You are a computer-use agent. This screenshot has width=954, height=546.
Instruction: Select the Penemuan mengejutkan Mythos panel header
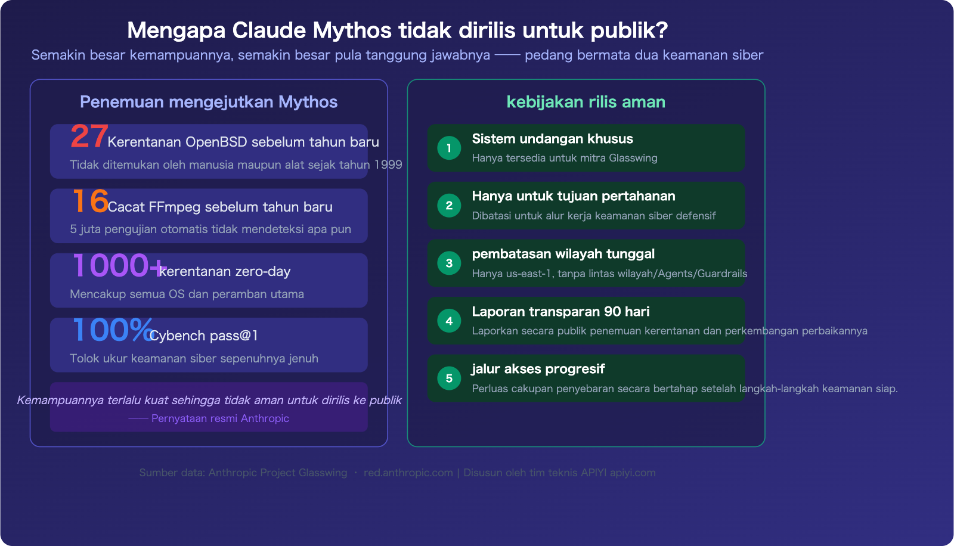point(207,102)
